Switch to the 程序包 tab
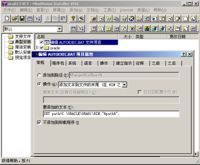 click(x=58, y=63)
